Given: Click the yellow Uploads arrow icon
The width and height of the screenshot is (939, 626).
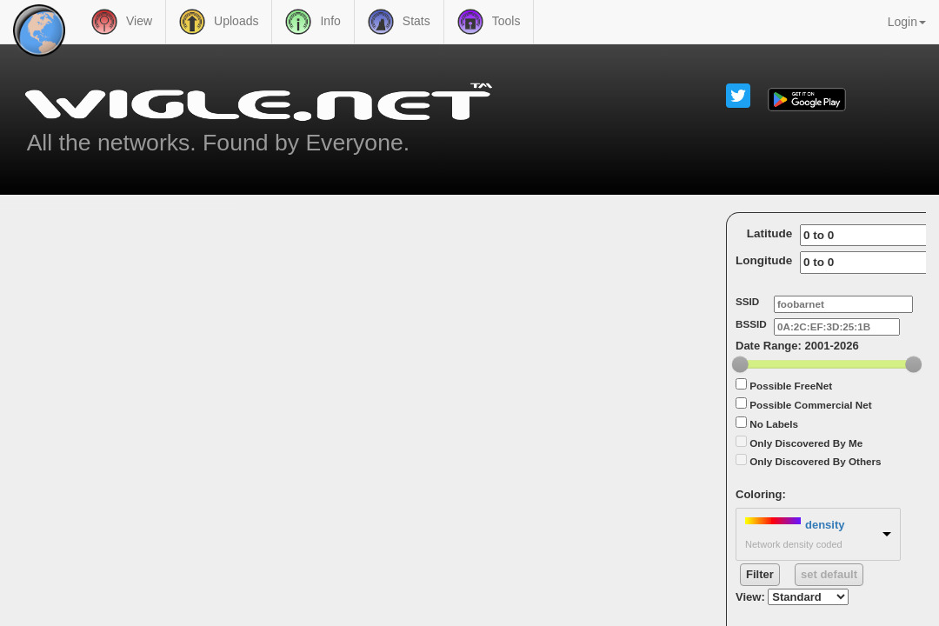Looking at the screenshot, I should (192, 22).
